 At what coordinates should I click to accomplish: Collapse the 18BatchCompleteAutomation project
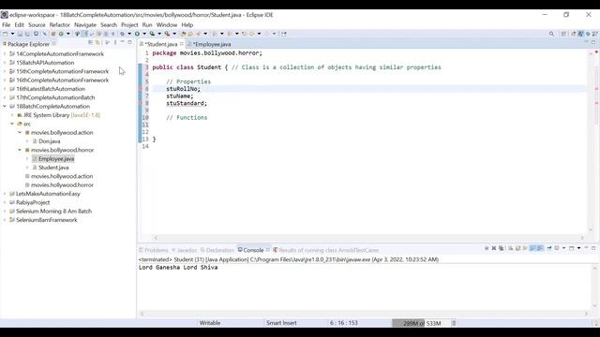click(5, 106)
